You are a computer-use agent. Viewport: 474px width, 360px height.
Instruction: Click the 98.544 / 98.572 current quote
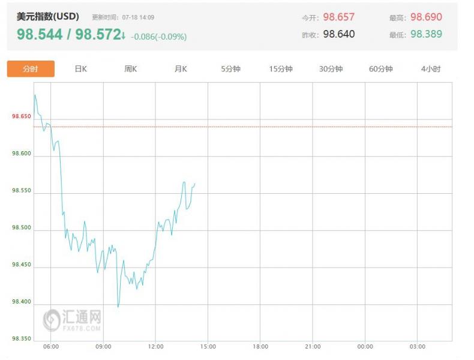click(x=68, y=35)
